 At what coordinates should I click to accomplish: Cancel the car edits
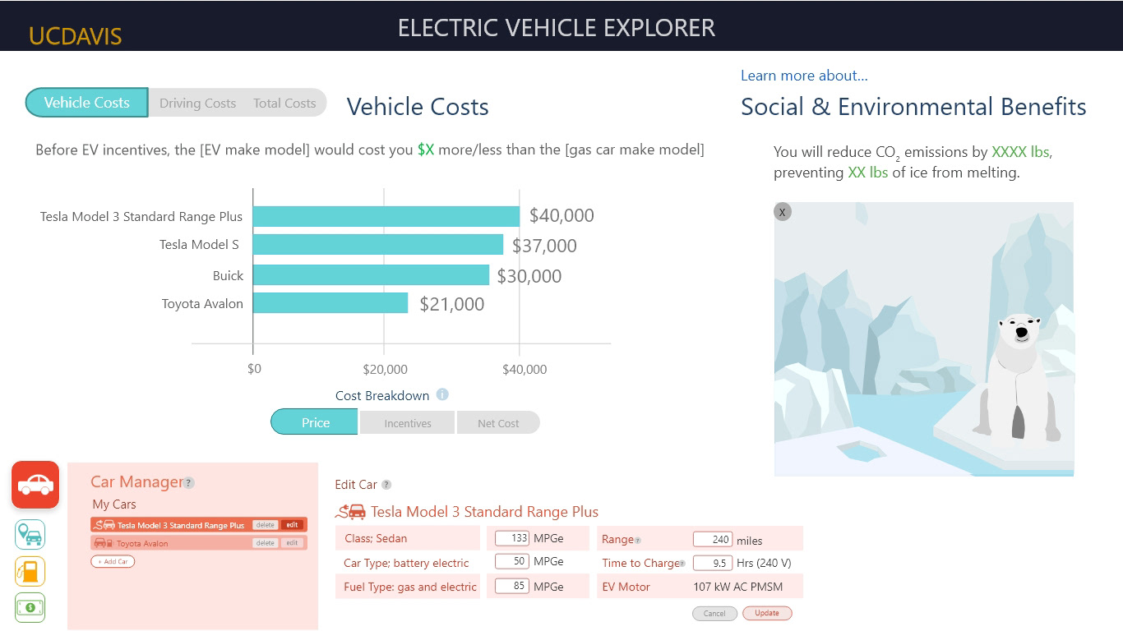point(714,613)
